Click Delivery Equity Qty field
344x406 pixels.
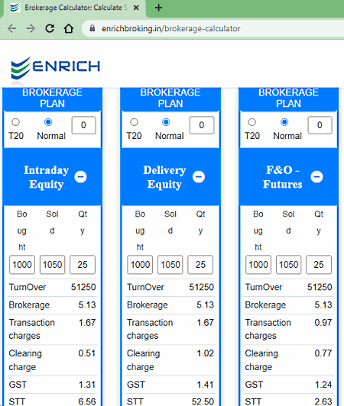[x=200, y=265]
